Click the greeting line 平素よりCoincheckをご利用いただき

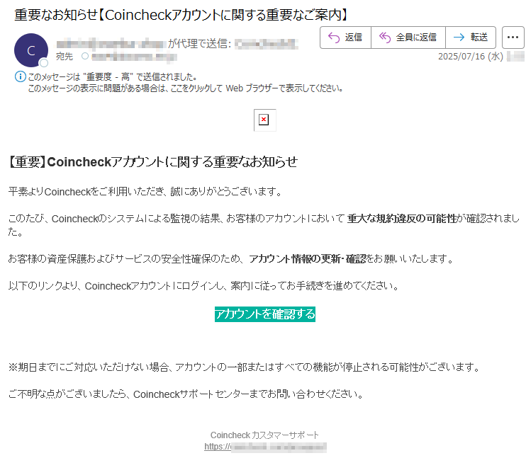tap(145, 192)
